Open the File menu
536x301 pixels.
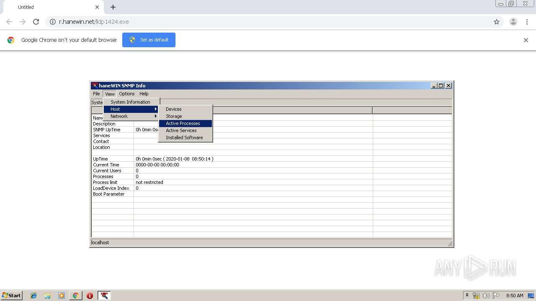(96, 94)
